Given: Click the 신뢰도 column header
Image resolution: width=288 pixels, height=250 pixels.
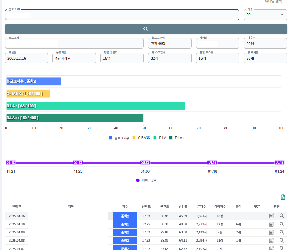Looking at the screenshot, I should click(146, 207).
